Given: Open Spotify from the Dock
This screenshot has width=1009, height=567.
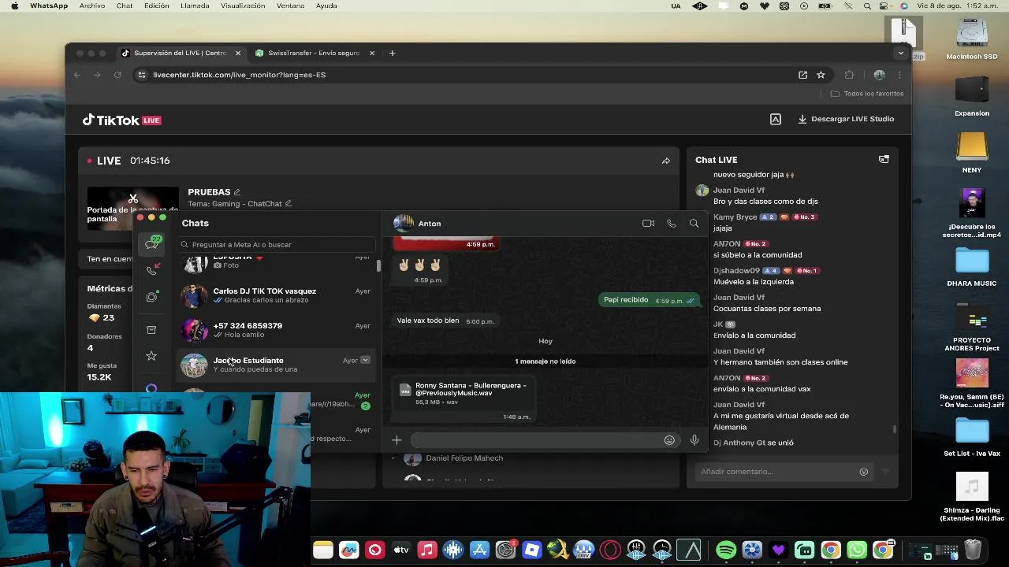Looking at the screenshot, I should [x=726, y=550].
